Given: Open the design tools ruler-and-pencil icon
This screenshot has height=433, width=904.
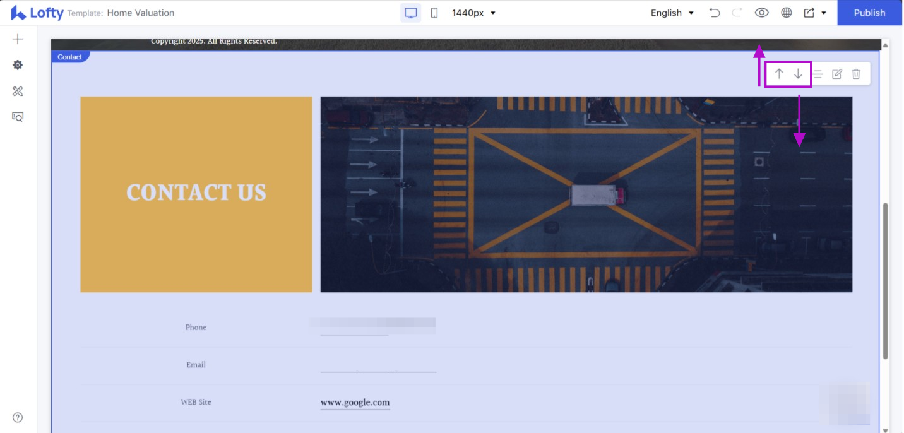Looking at the screenshot, I should [x=18, y=92].
